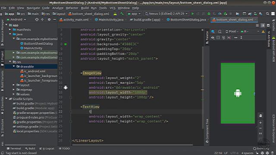Collapse the drawable folder

[x=14, y=66]
